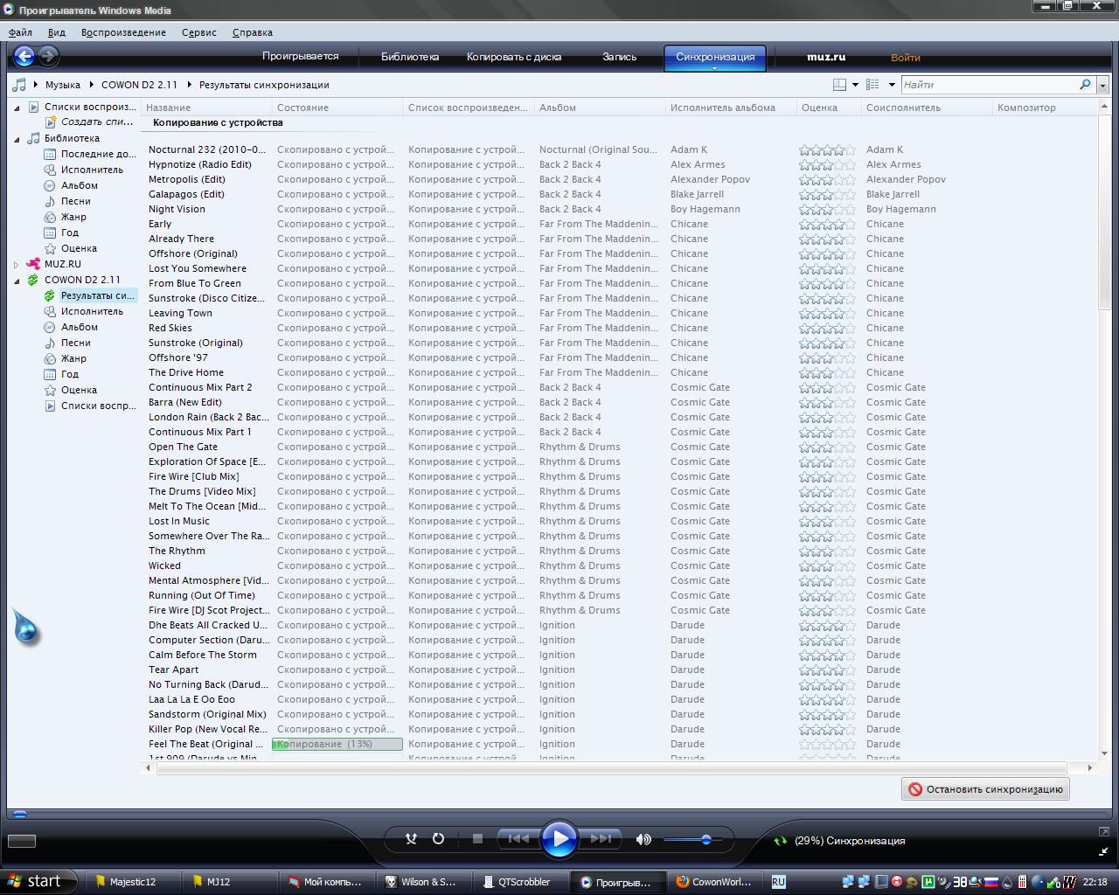The image size is (1119, 895).
Task: Sort by the Название column header
Action: click(x=206, y=108)
